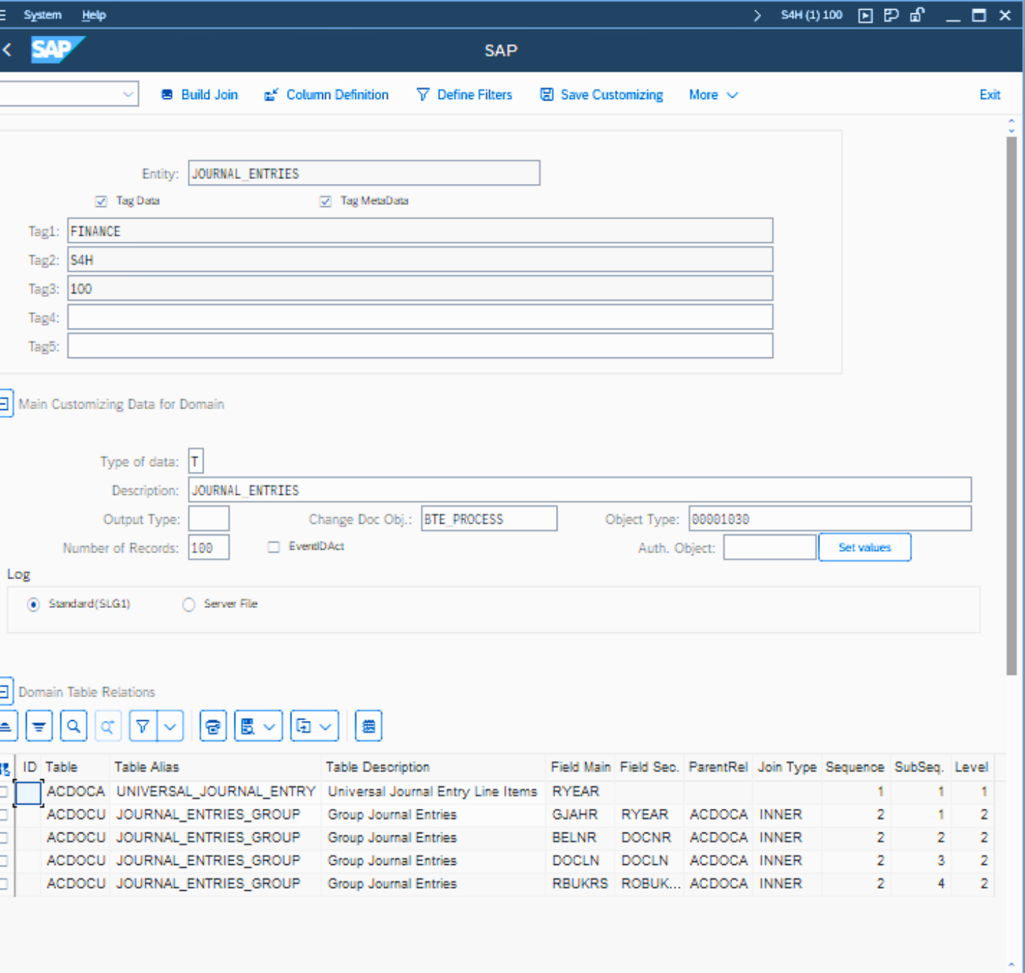This screenshot has width=1025, height=973.
Task: Click the Print icon in table toolbar
Action: tap(213, 727)
